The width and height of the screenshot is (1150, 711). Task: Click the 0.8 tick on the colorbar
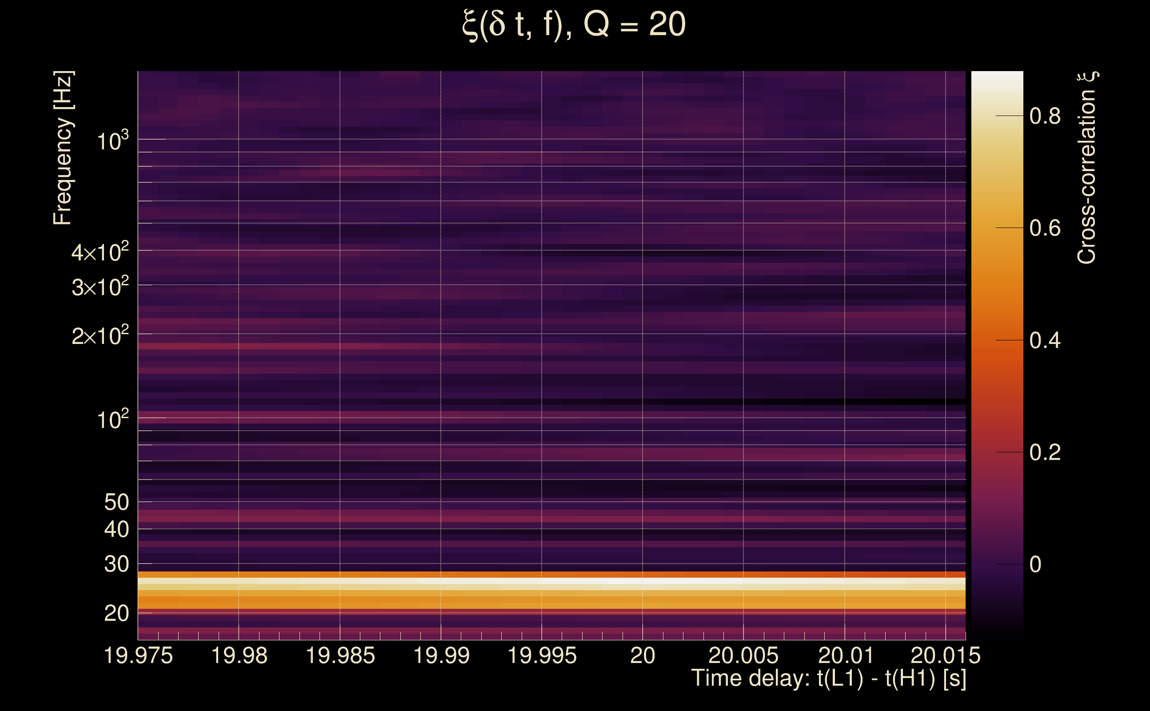pos(1045,116)
